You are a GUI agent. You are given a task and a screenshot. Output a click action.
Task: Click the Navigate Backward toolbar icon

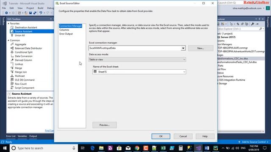[x=6, y=13]
